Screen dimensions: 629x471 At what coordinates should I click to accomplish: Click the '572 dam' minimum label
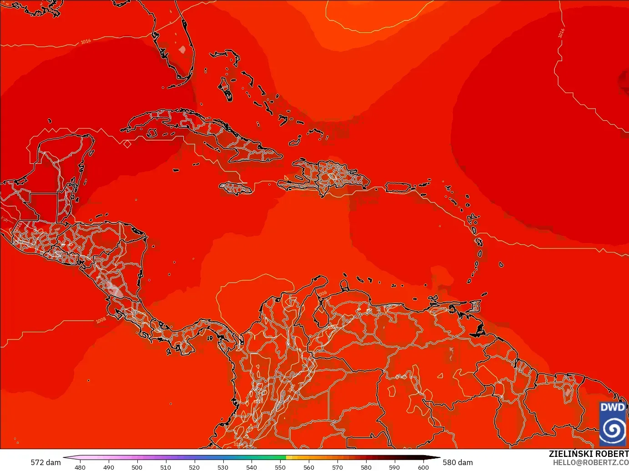click(45, 462)
